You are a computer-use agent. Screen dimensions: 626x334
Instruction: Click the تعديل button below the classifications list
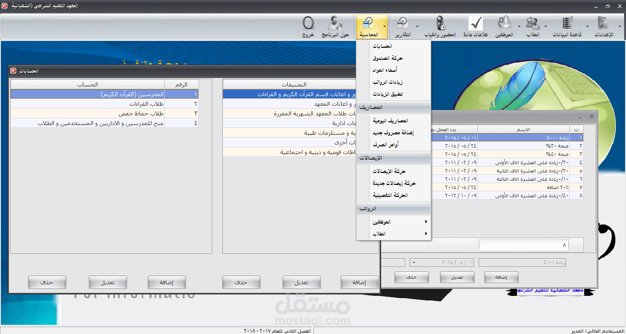pos(301,282)
